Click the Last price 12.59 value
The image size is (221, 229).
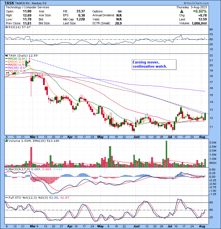[x=202, y=19]
